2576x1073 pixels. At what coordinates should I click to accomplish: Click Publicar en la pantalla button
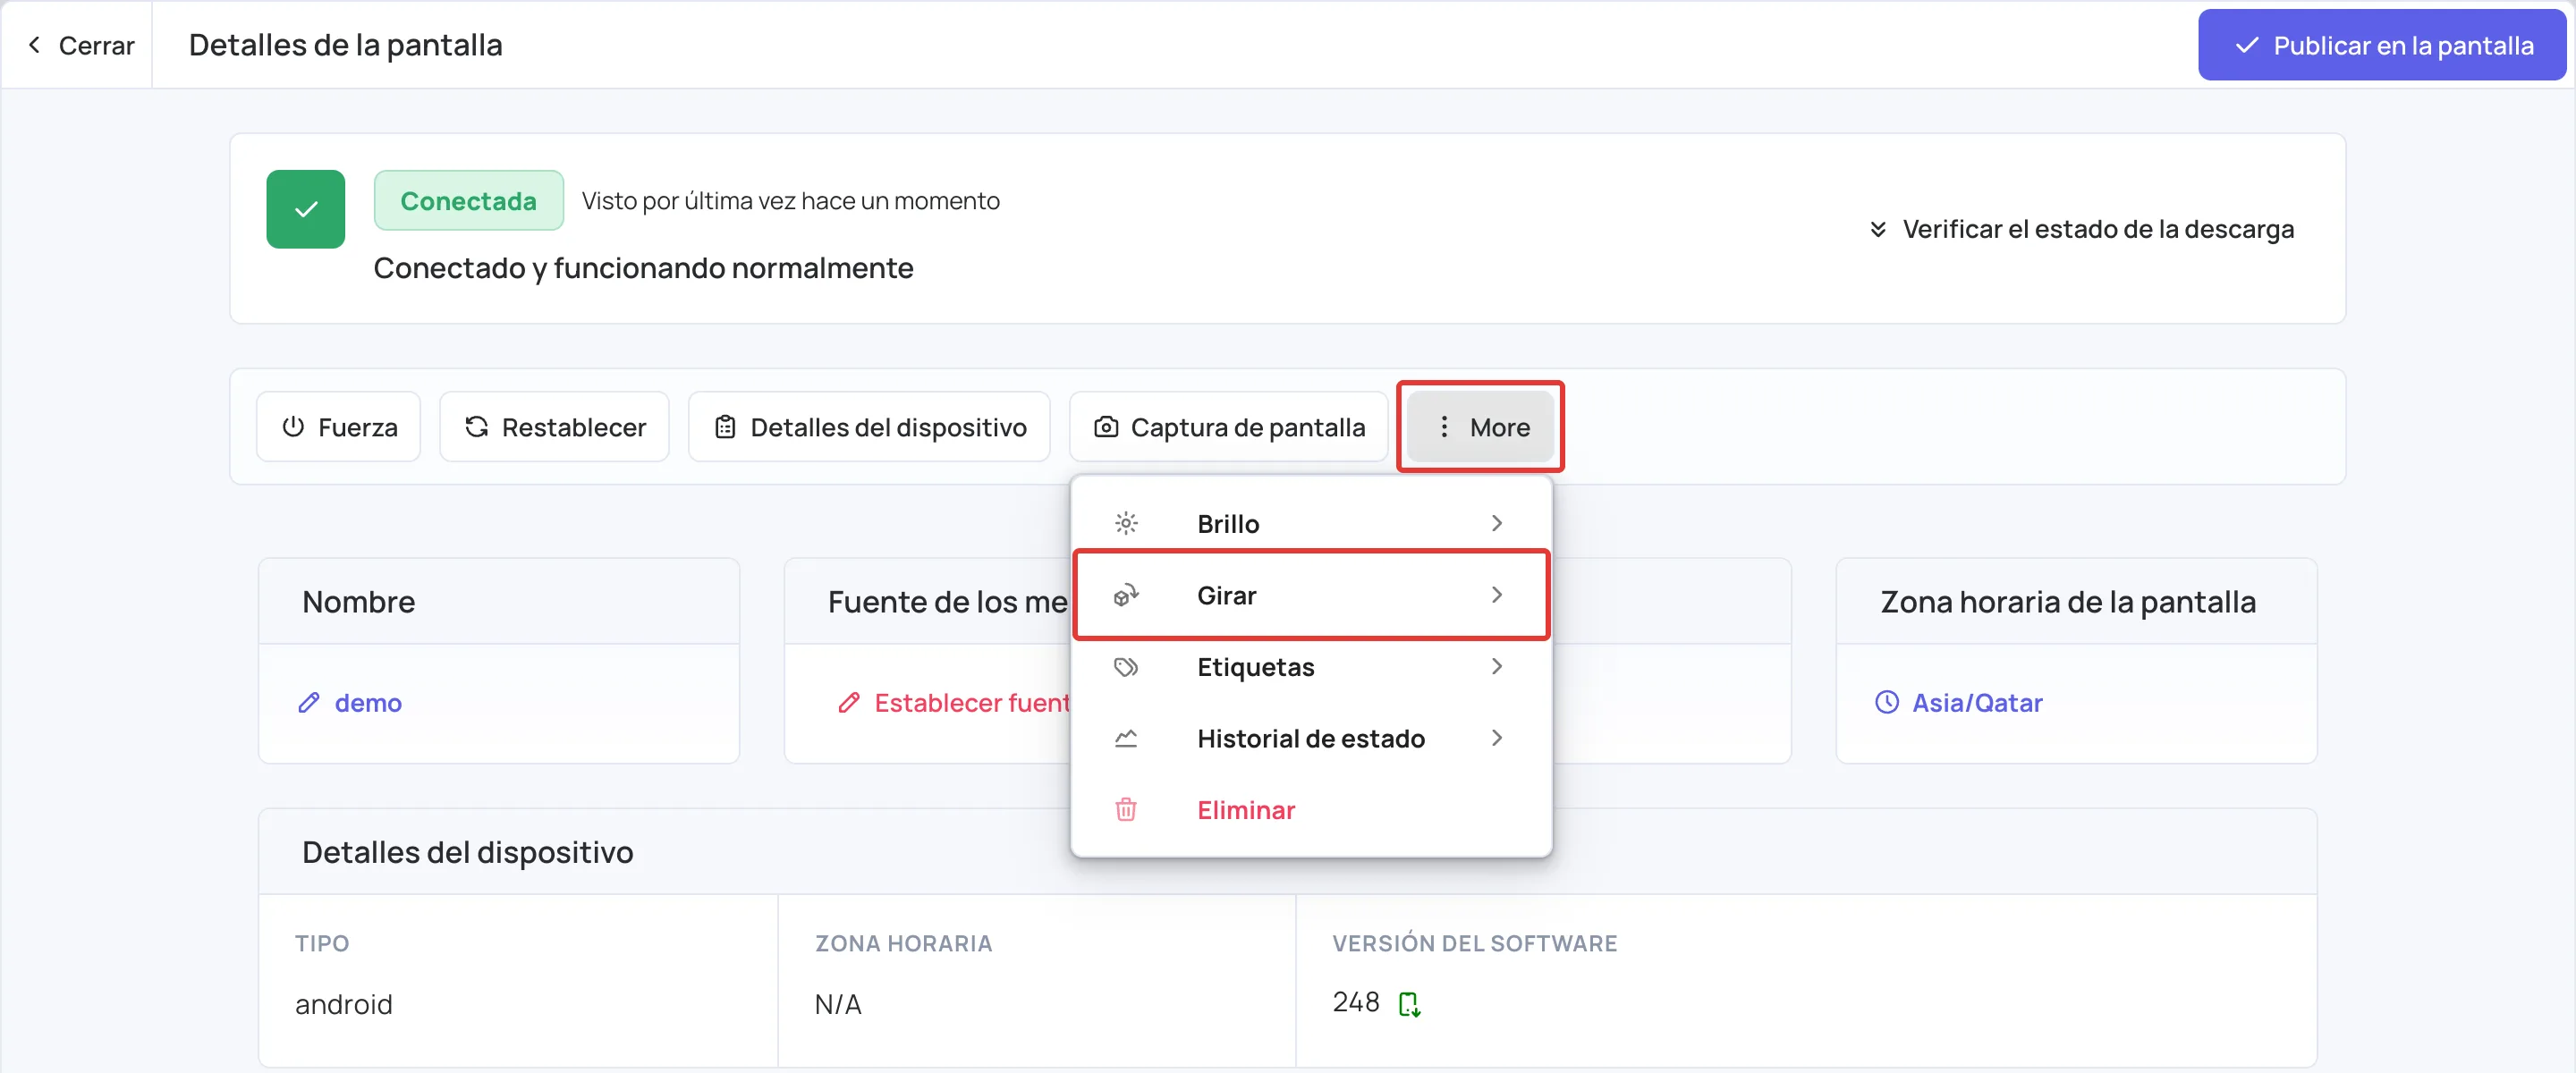tap(2381, 45)
